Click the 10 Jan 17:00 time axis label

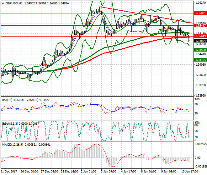(x=189, y=172)
